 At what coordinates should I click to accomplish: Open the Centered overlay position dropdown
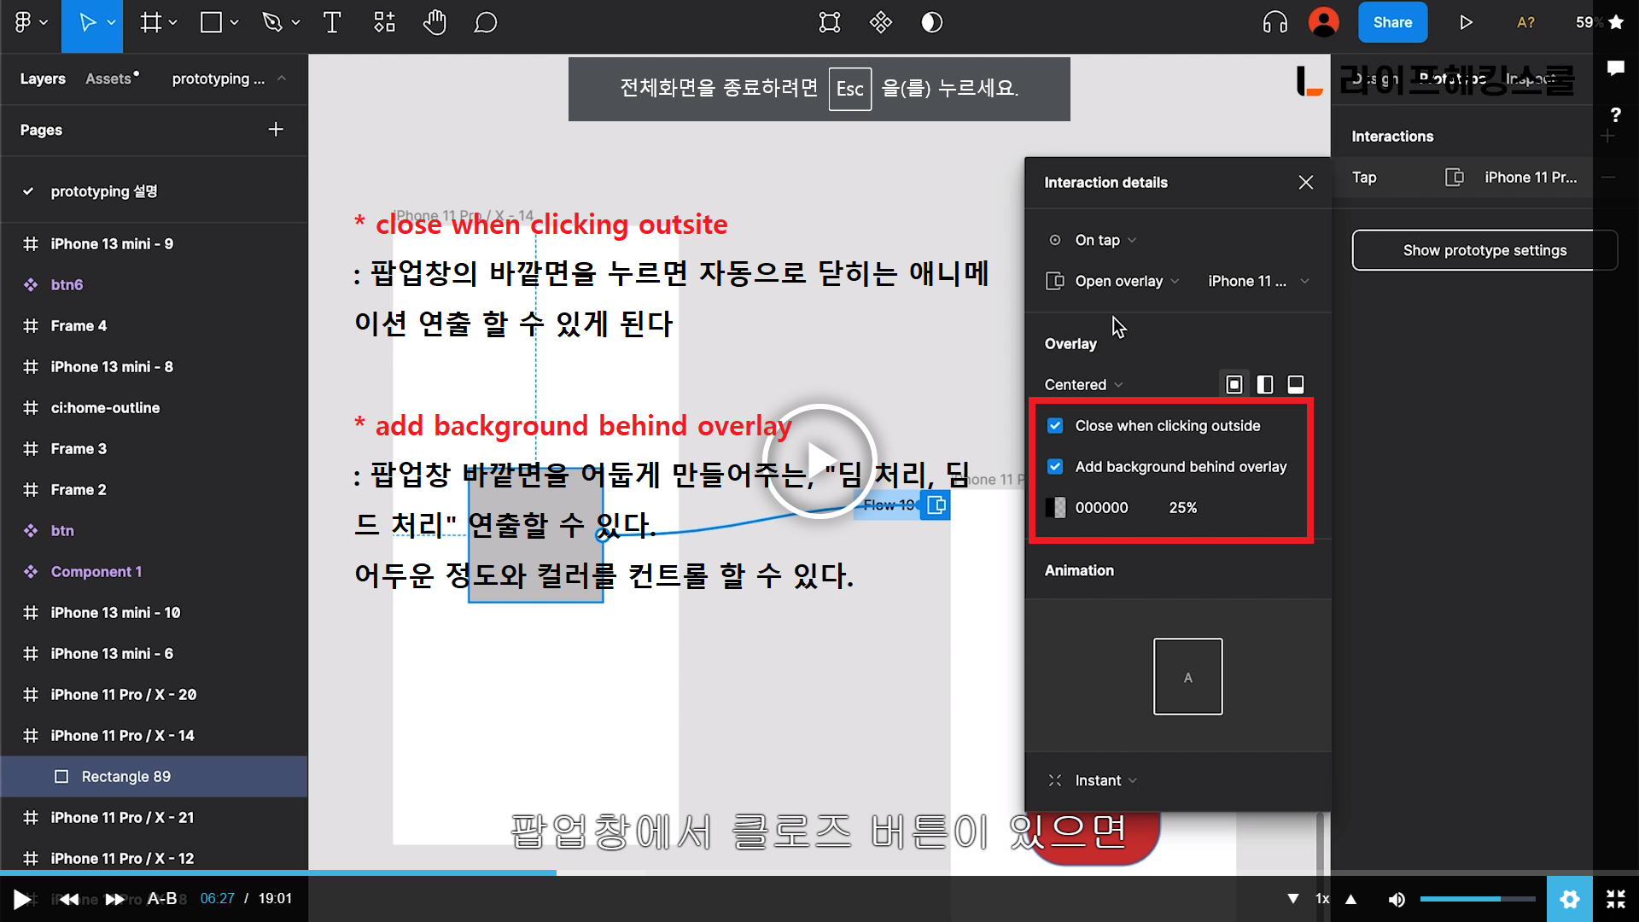coord(1083,385)
